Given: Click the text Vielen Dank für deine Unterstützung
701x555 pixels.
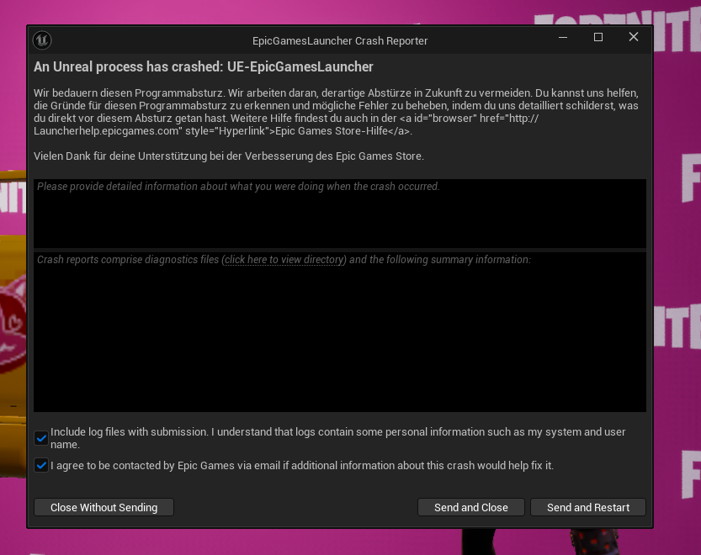Looking at the screenshot, I should [228, 156].
